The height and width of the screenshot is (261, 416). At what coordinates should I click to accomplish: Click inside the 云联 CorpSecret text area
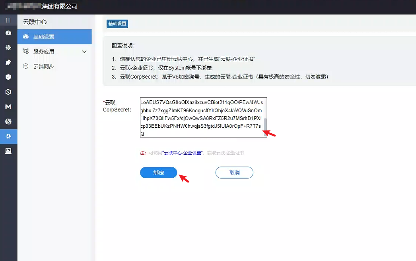point(203,117)
